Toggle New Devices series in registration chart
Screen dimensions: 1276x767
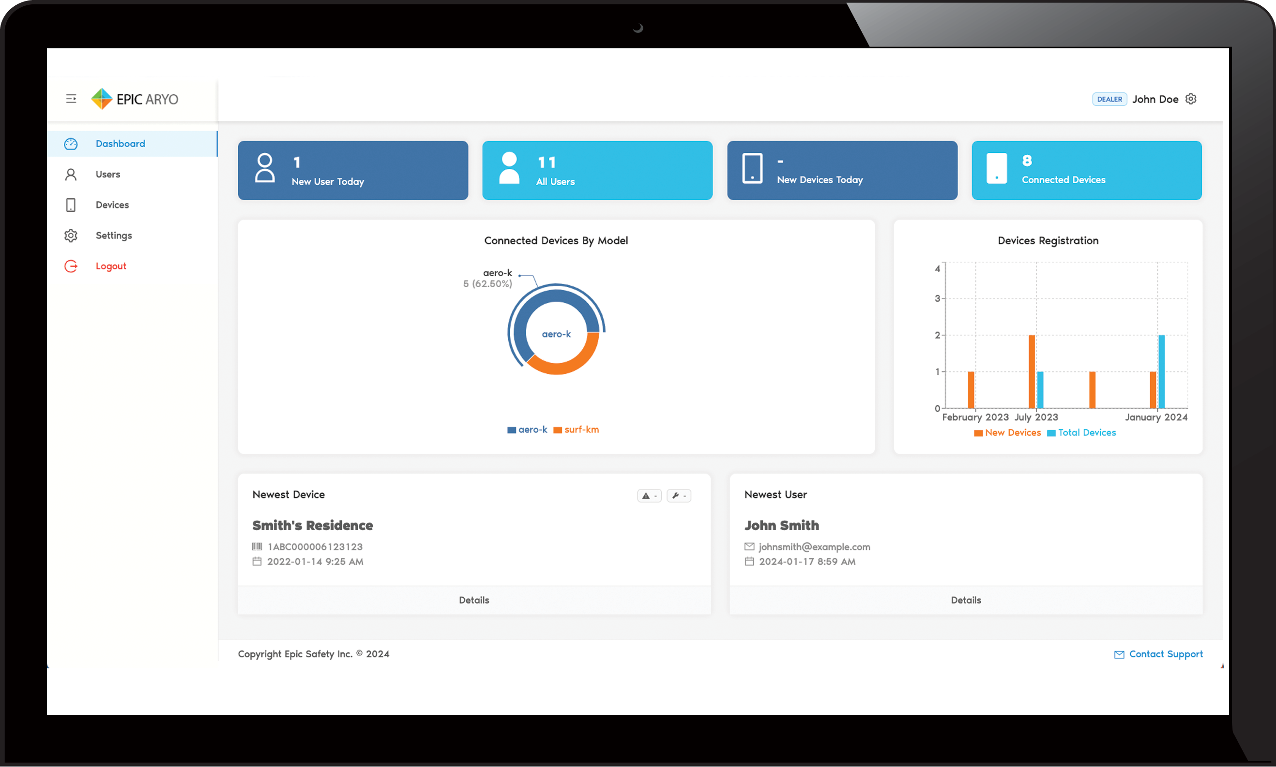tap(1007, 433)
